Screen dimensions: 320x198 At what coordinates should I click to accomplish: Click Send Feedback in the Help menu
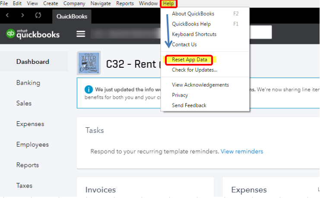[189, 105]
